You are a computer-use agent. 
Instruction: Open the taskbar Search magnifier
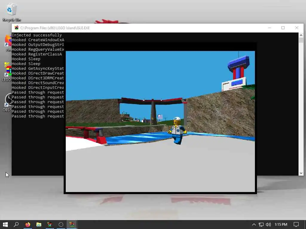pyautogui.click(x=16, y=225)
